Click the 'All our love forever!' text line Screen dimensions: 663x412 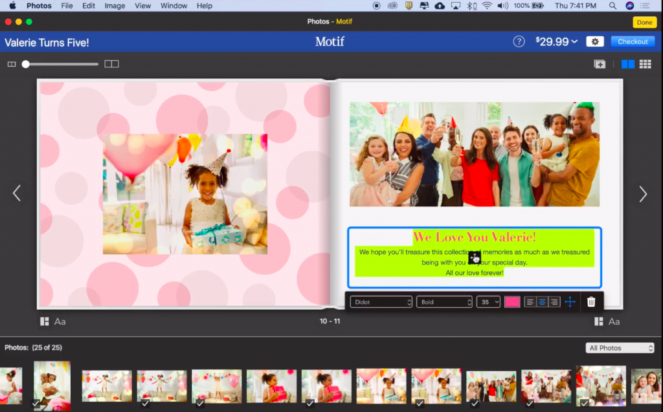(475, 273)
